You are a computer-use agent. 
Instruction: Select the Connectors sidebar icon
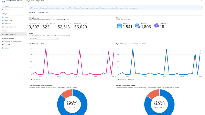coord(3,24)
